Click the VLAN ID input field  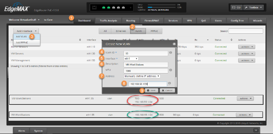pos(146,53)
